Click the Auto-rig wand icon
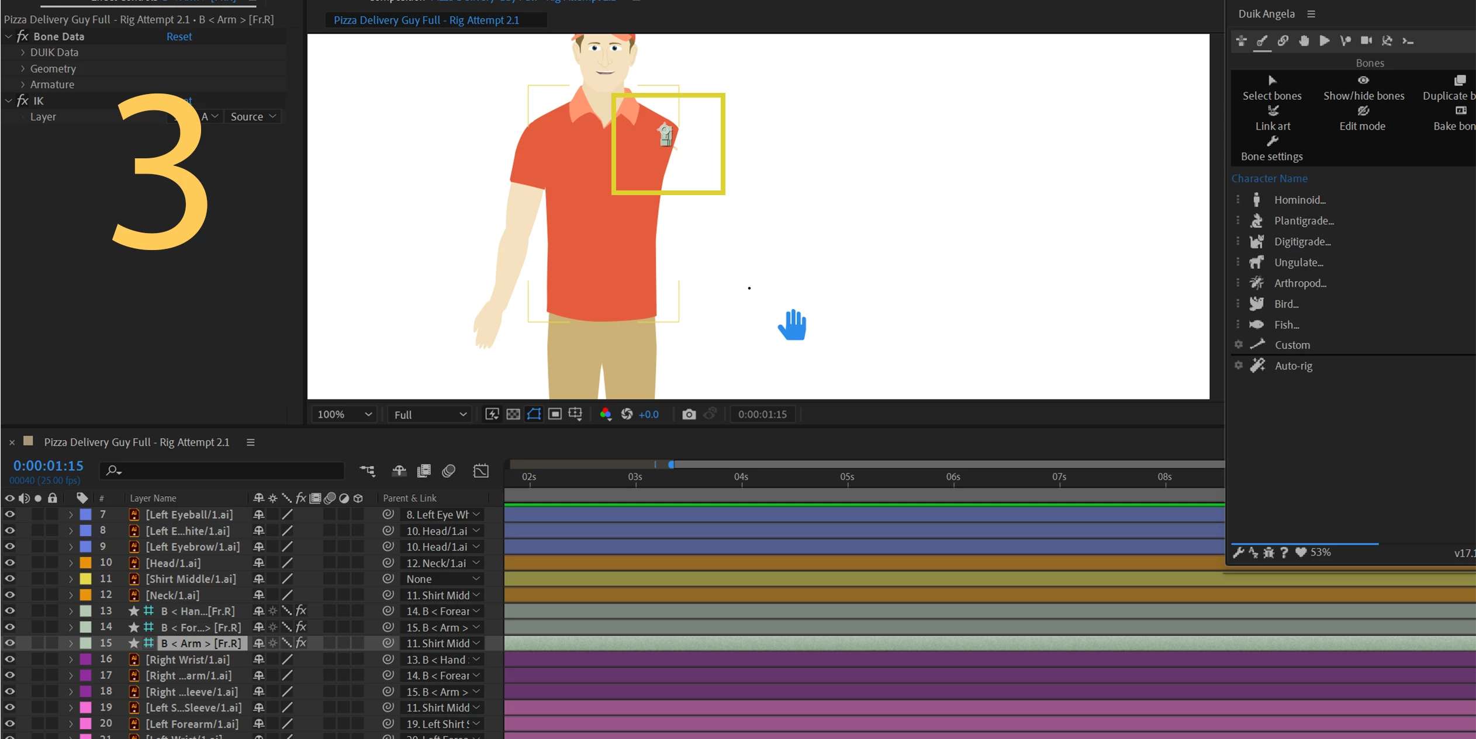This screenshot has width=1476, height=739. click(1257, 366)
